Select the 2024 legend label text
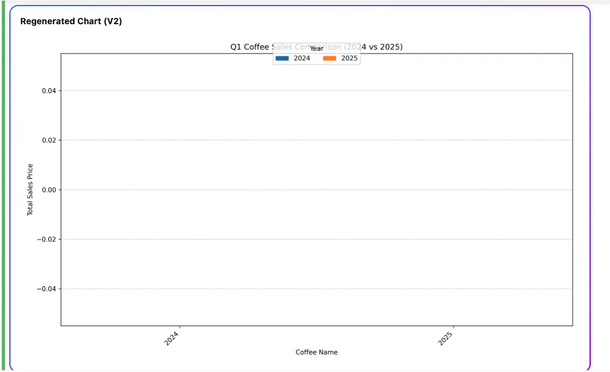This screenshot has width=610, height=372. pyautogui.click(x=302, y=58)
